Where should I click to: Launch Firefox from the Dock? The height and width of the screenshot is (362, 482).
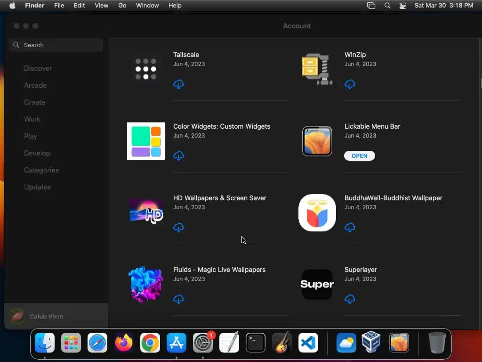tap(124, 343)
